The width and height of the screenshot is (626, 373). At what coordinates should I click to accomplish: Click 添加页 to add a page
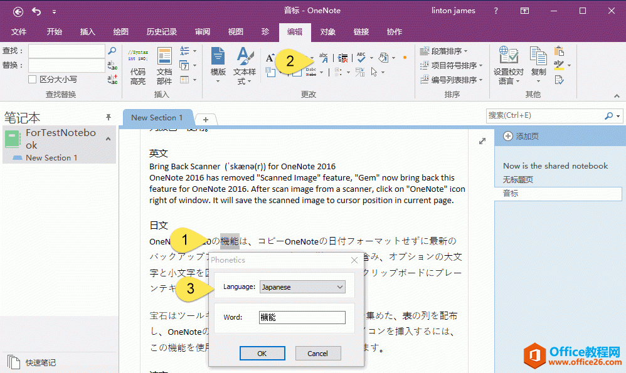click(x=521, y=137)
